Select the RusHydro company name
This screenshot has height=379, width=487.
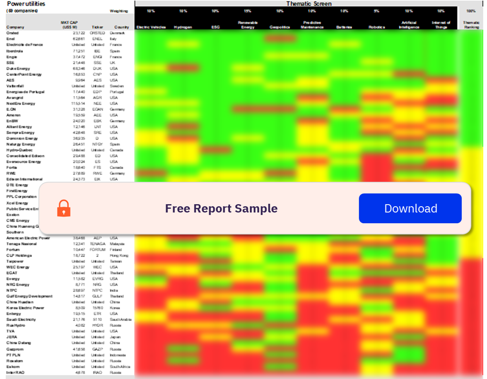tap(16, 325)
